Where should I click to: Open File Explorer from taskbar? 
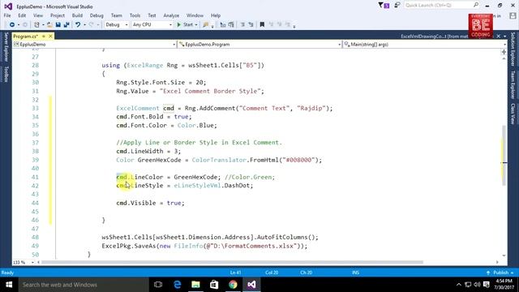coord(195,285)
